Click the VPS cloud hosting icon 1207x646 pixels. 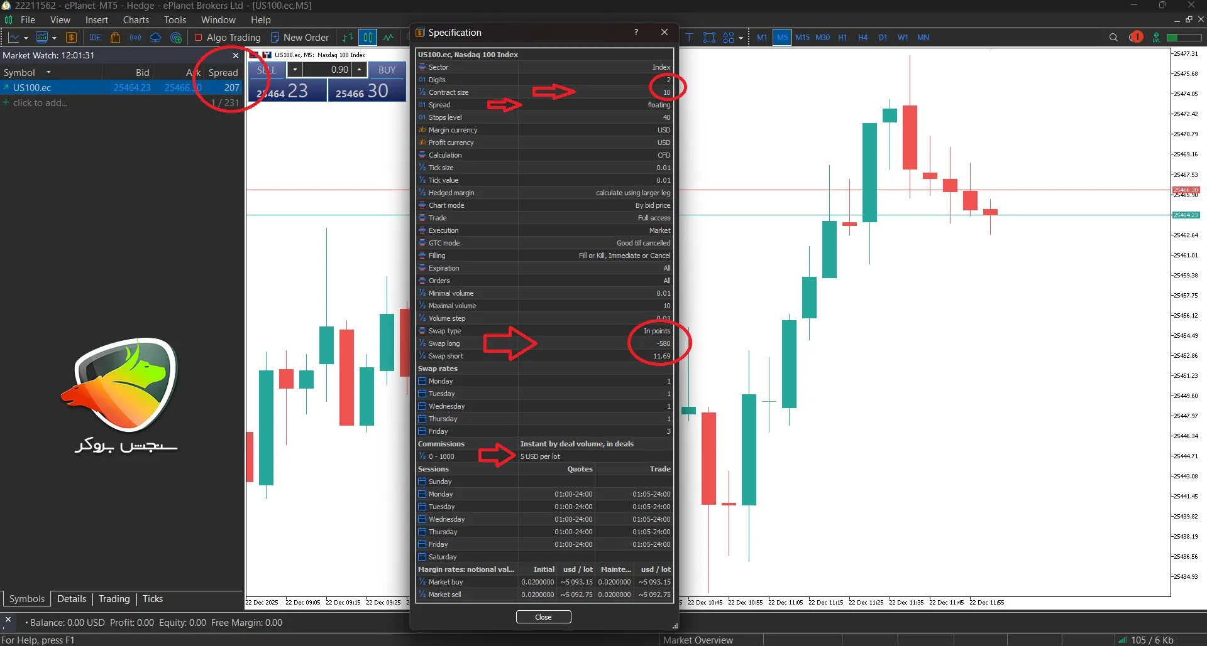point(155,38)
